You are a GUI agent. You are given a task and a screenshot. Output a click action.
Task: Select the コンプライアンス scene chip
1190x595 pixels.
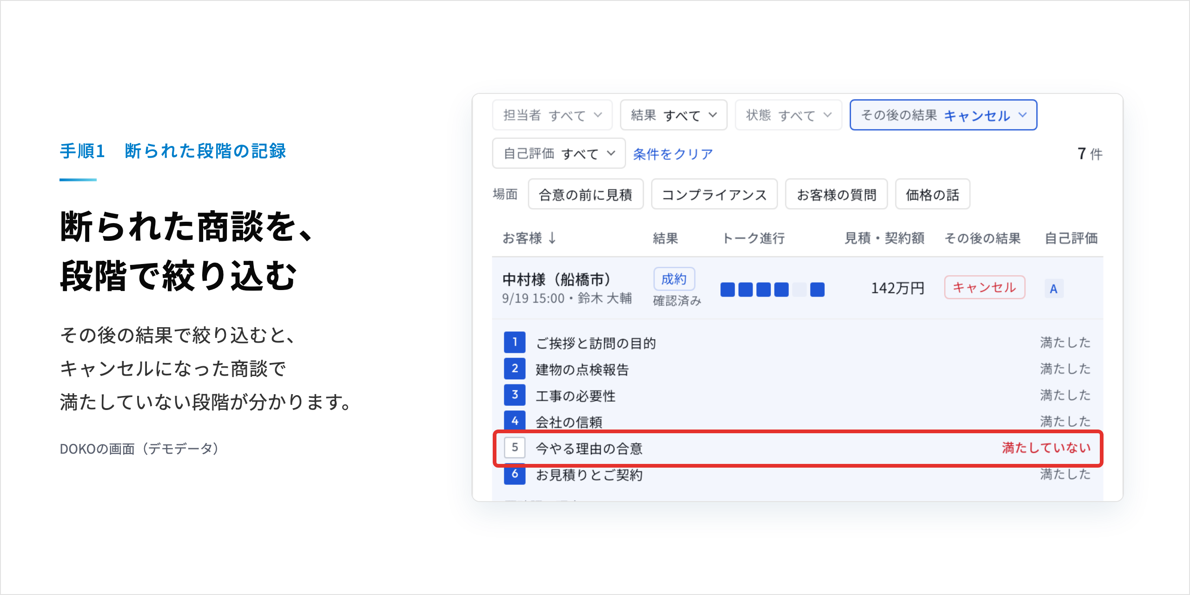pos(714,194)
